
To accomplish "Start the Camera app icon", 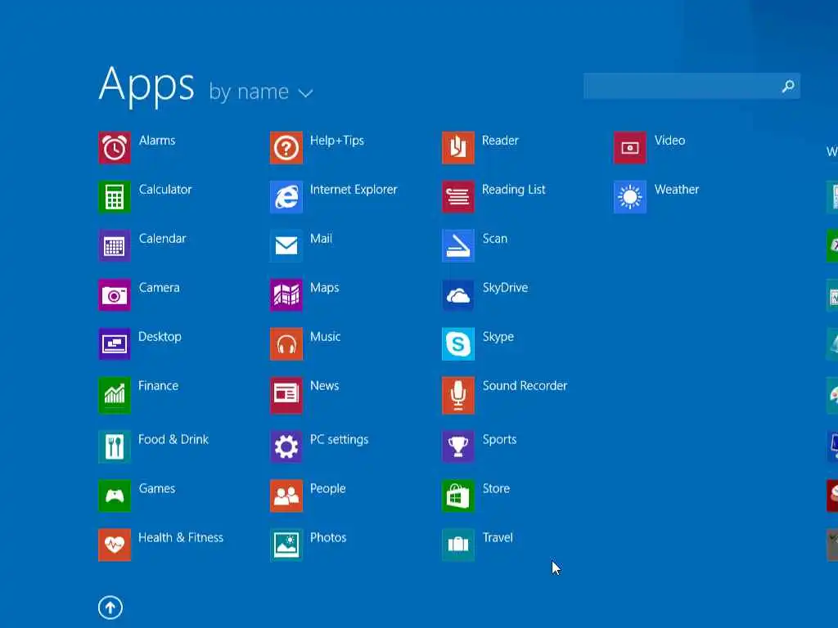I will click(115, 294).
